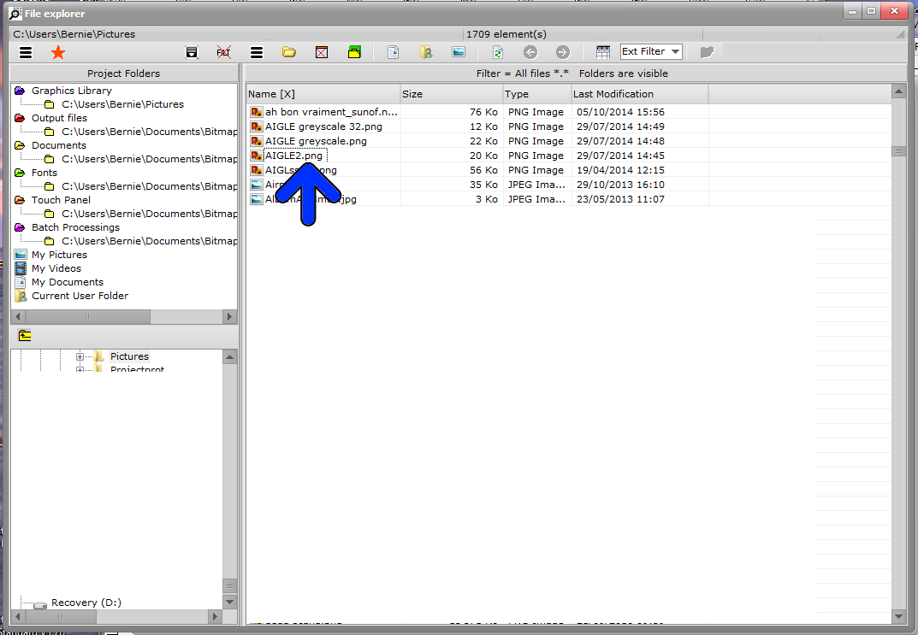Click the Project Folders panel header
Viewport: 918px width, 635px height.
pos(123,73)
